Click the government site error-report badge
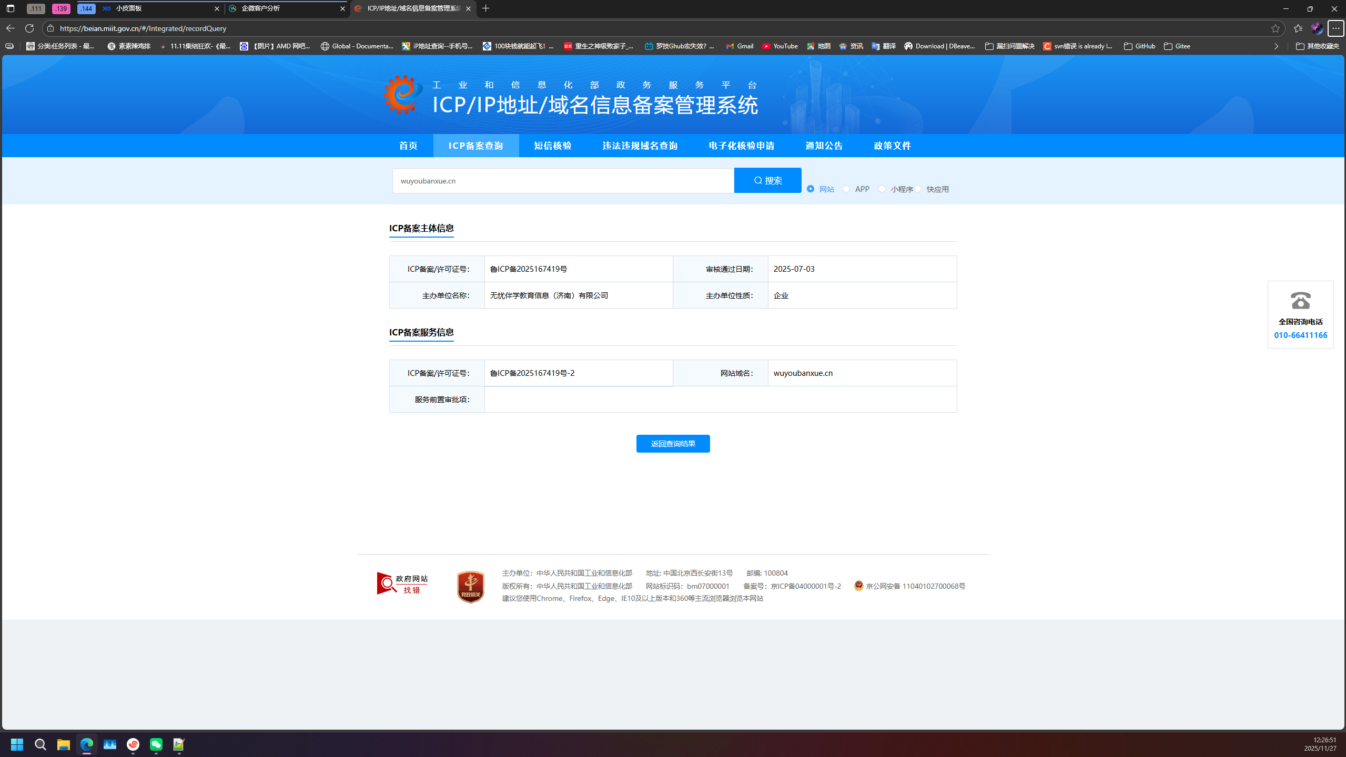This screenshot has width=1346, height=757. (x=402, y=584)
